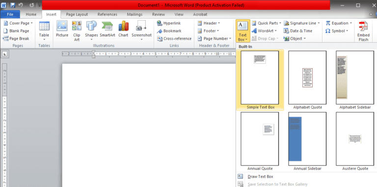Expand the WordArt dropdown arrow
This screenshot has width=377, height=187.
tap(276, 31)
